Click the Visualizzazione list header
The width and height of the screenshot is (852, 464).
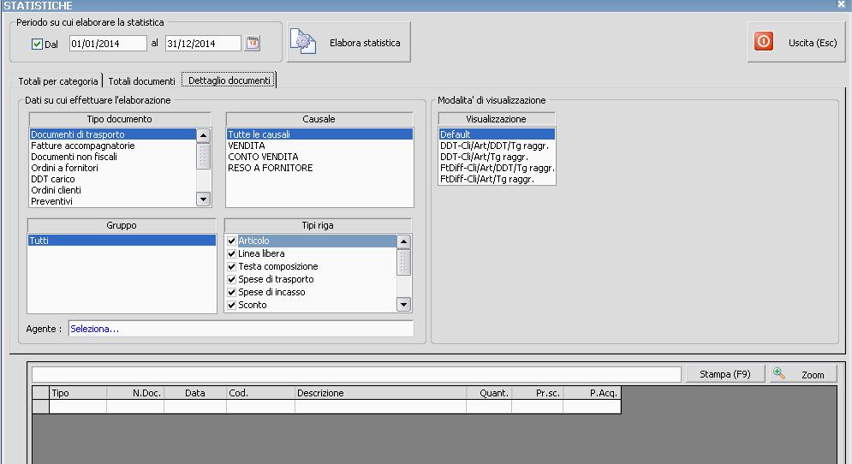(x=496, y=119)
